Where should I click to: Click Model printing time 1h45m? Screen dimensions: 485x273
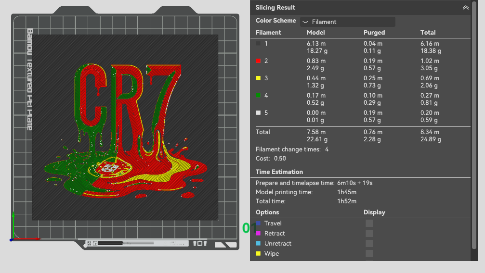(x=347, y=192)
